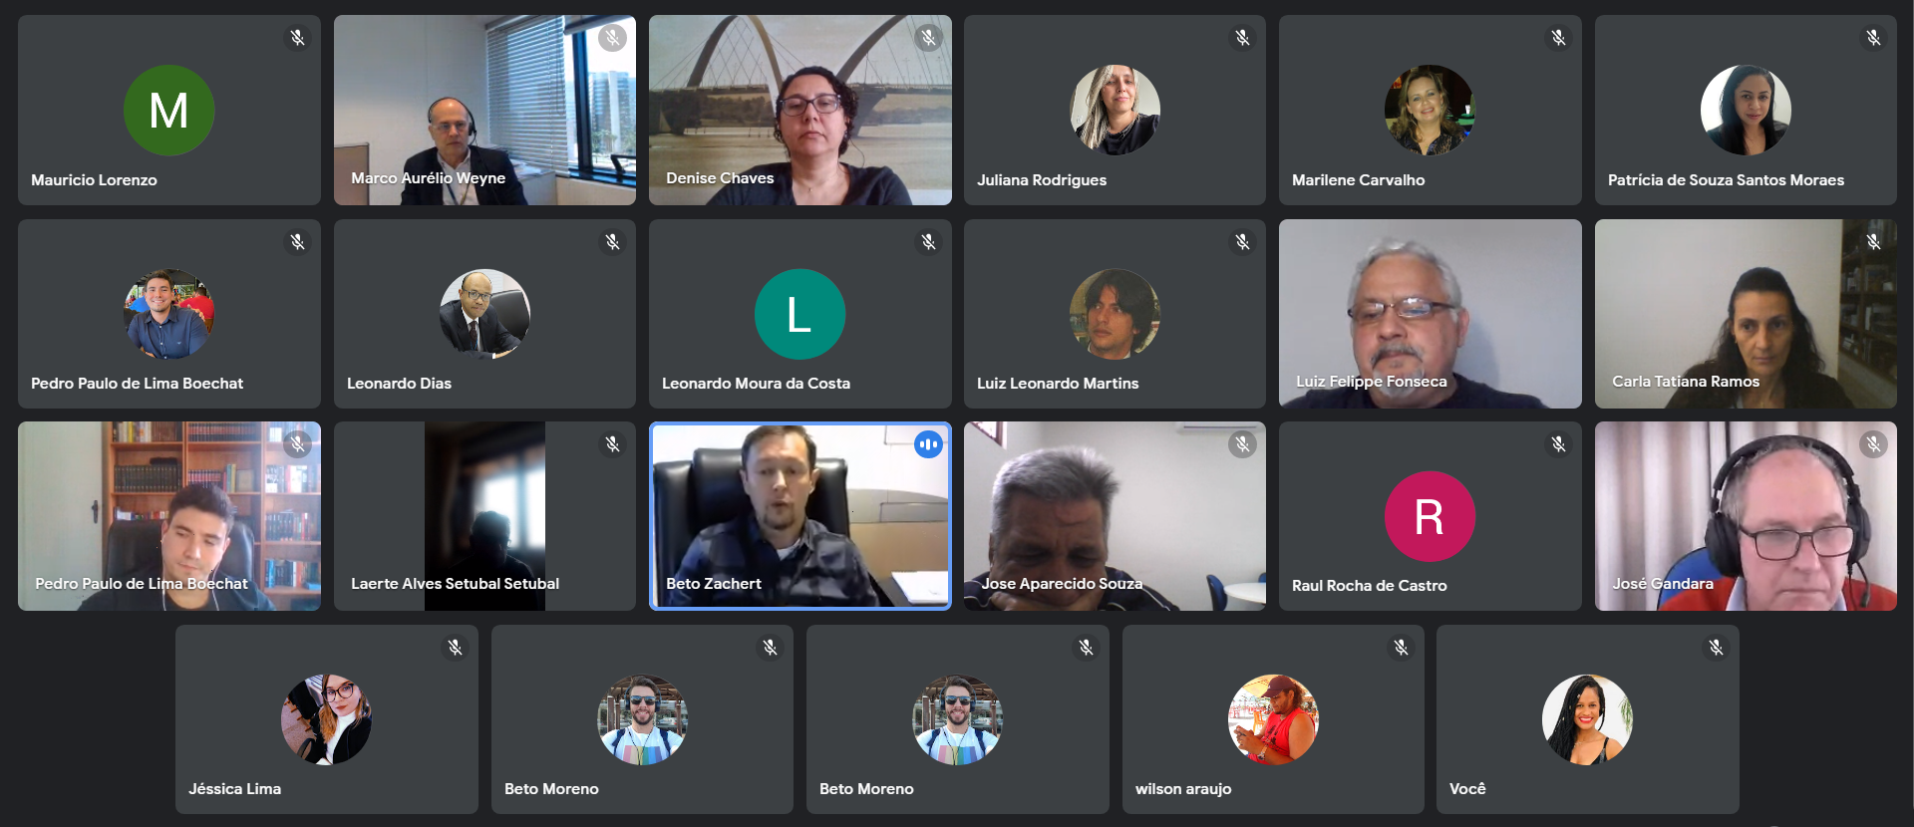1914x827 pixels.
Task: Click Marilene Carvalho profile photo
Action: (x=1430, y=110)
